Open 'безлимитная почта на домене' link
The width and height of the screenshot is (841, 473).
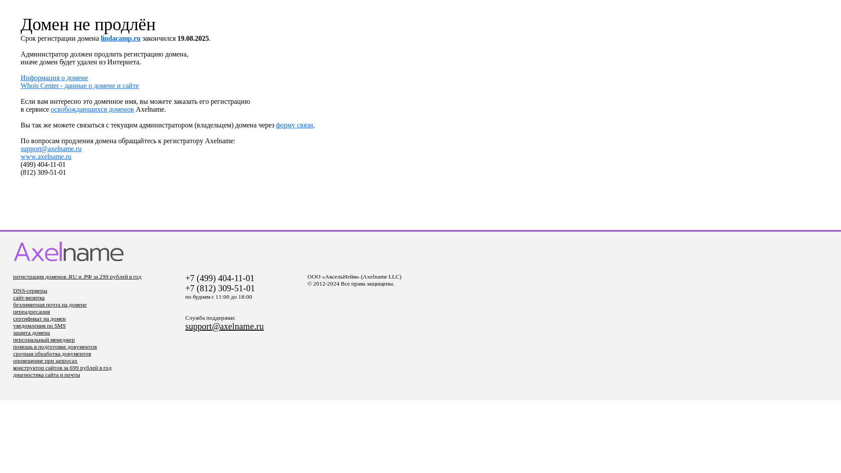coord(50,305)
